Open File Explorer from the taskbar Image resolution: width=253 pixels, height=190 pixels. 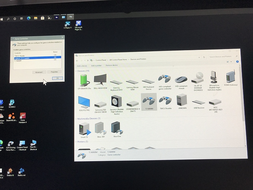[x=36, y=18]
